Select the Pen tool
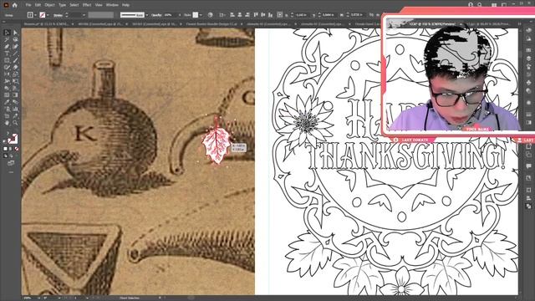Image resolution: width=535 pixels, height=301 pixels. point(7,47)
